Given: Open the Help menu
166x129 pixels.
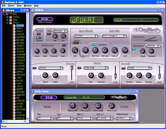Looking at the screenshot, I should [36, 6].
